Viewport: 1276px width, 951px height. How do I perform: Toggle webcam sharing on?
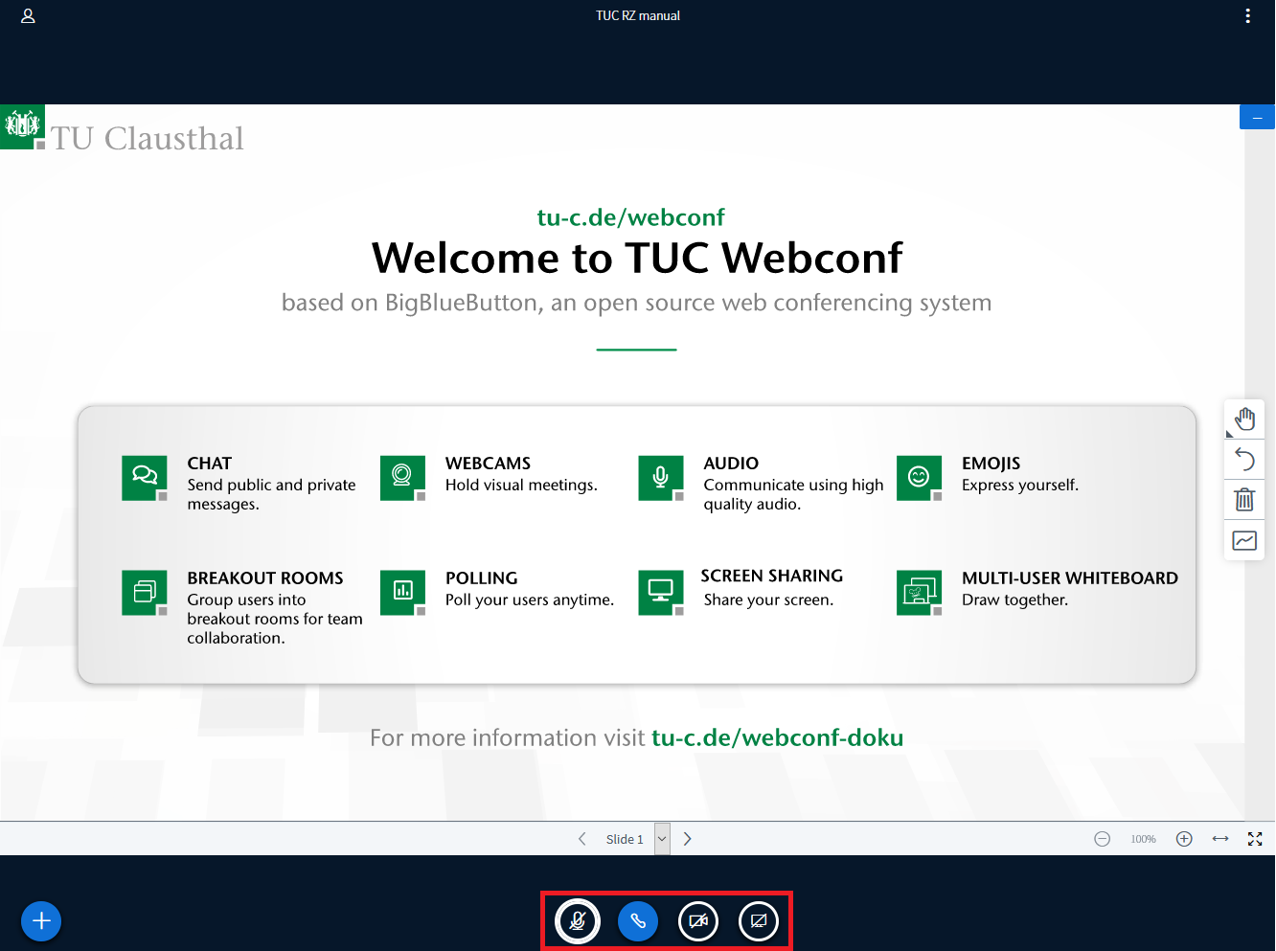698,921
